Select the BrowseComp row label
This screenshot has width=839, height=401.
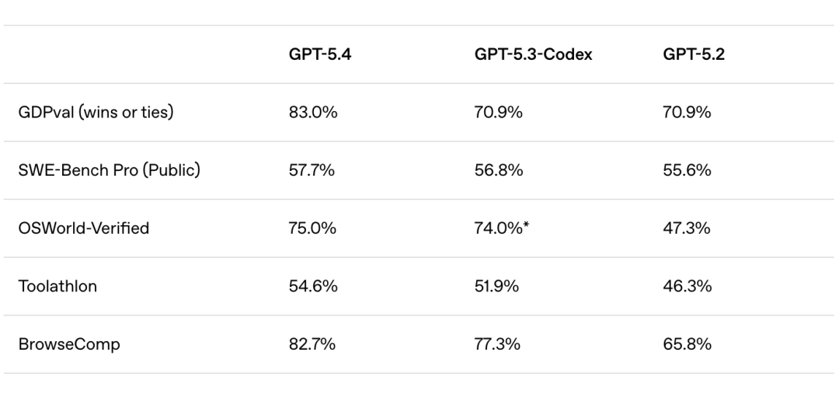coord(69,344)
